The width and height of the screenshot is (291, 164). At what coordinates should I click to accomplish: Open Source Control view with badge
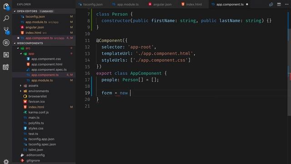(x=6, y=31)
